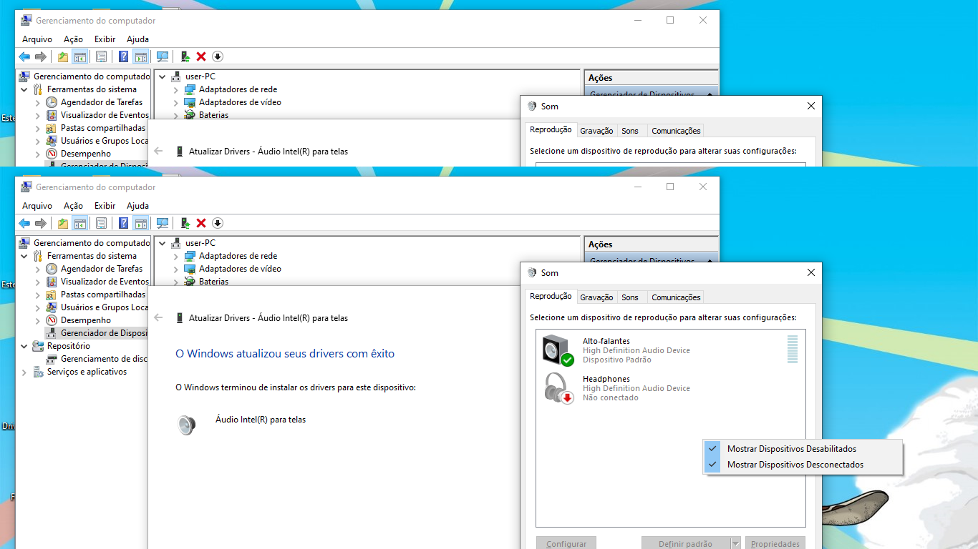Select the Headphones device icon in Som list
Viewport: 978px width, 549px height.
(x=558, y=388)
